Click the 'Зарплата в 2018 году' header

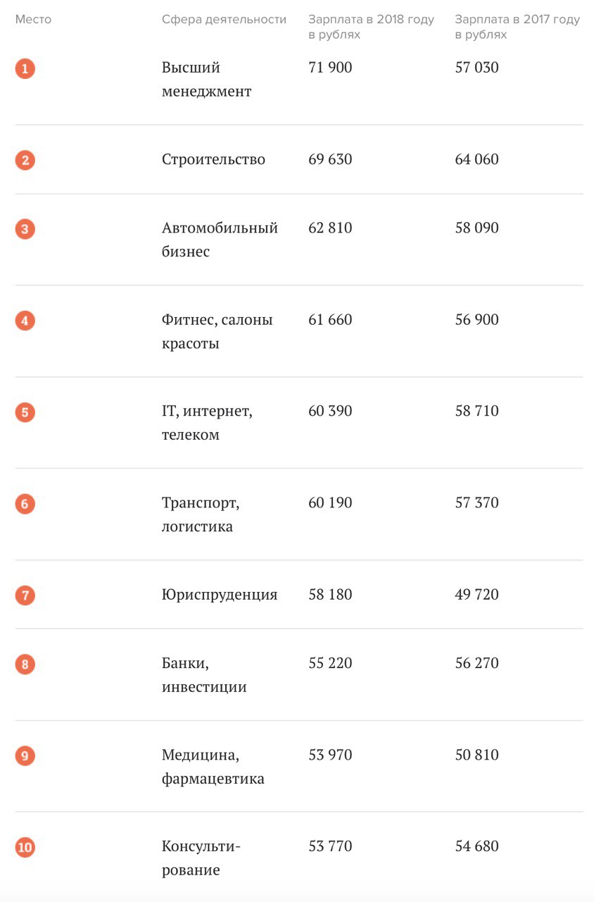(x=371, y=27)
